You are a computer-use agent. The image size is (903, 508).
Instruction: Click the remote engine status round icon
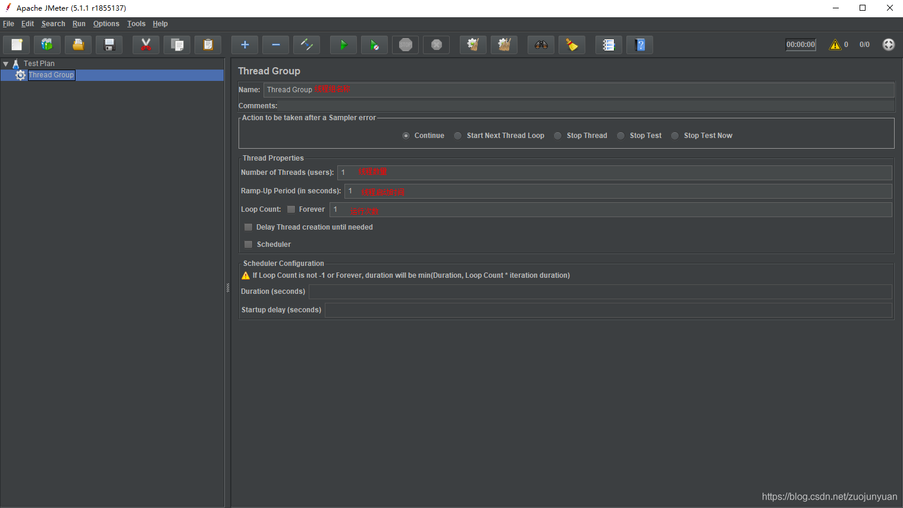tap(888, 45)
